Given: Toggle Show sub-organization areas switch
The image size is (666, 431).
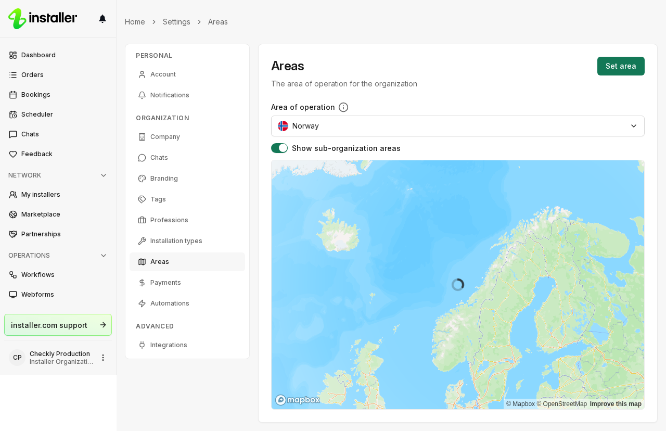Looking at the screenshot, I should pos(279,148).
